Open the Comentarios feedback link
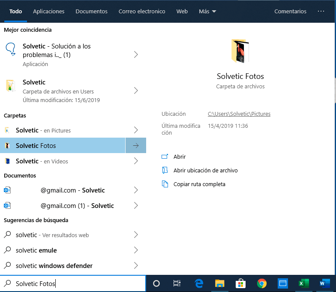Image resolution: width=336 pixels, height=292 pixels. tap(291, 11)
